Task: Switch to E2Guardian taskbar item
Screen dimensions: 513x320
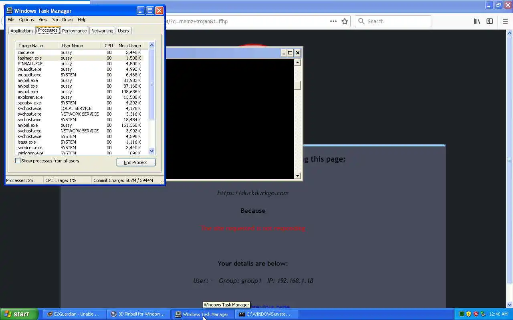Action: (x=74, y=314)
